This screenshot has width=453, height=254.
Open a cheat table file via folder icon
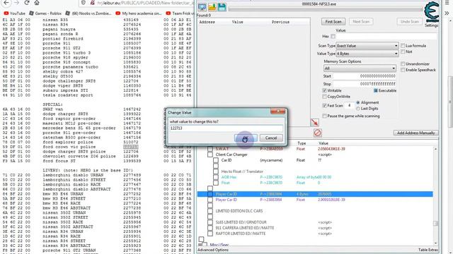point(212,8)
